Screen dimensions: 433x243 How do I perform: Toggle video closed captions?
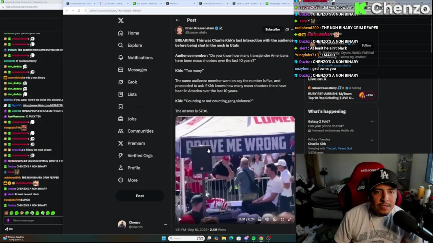[x=259, y=219]
